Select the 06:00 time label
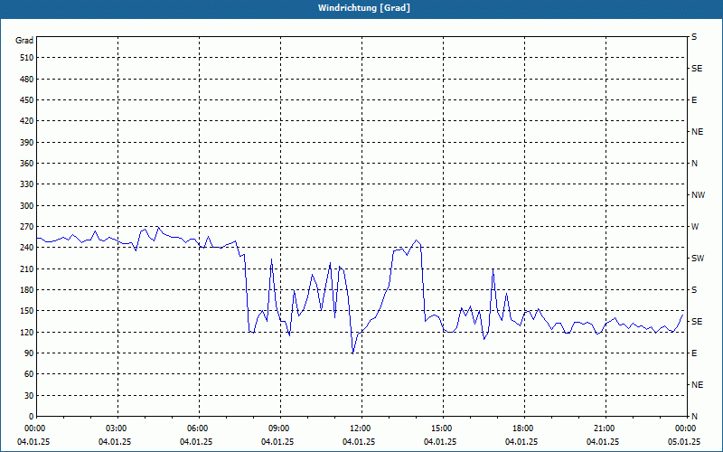This screenshot has height=452, width=723. pos(196,428)
